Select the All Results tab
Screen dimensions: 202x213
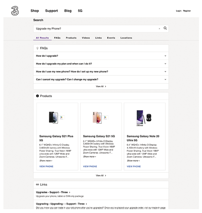pyautogui.click(x=42, y=38)
